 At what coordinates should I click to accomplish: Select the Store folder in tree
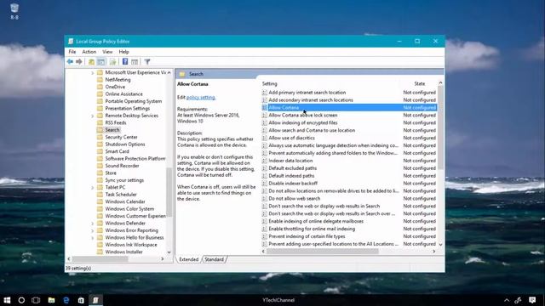tap(111, 173)
